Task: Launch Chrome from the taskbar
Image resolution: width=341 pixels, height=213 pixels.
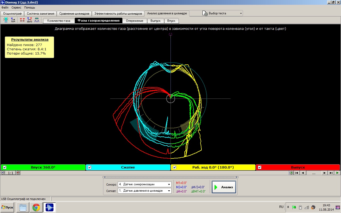Action: click(x=36, y=207)
